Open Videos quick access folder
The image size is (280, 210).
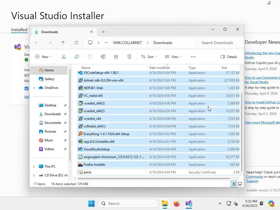click(49, 149)
